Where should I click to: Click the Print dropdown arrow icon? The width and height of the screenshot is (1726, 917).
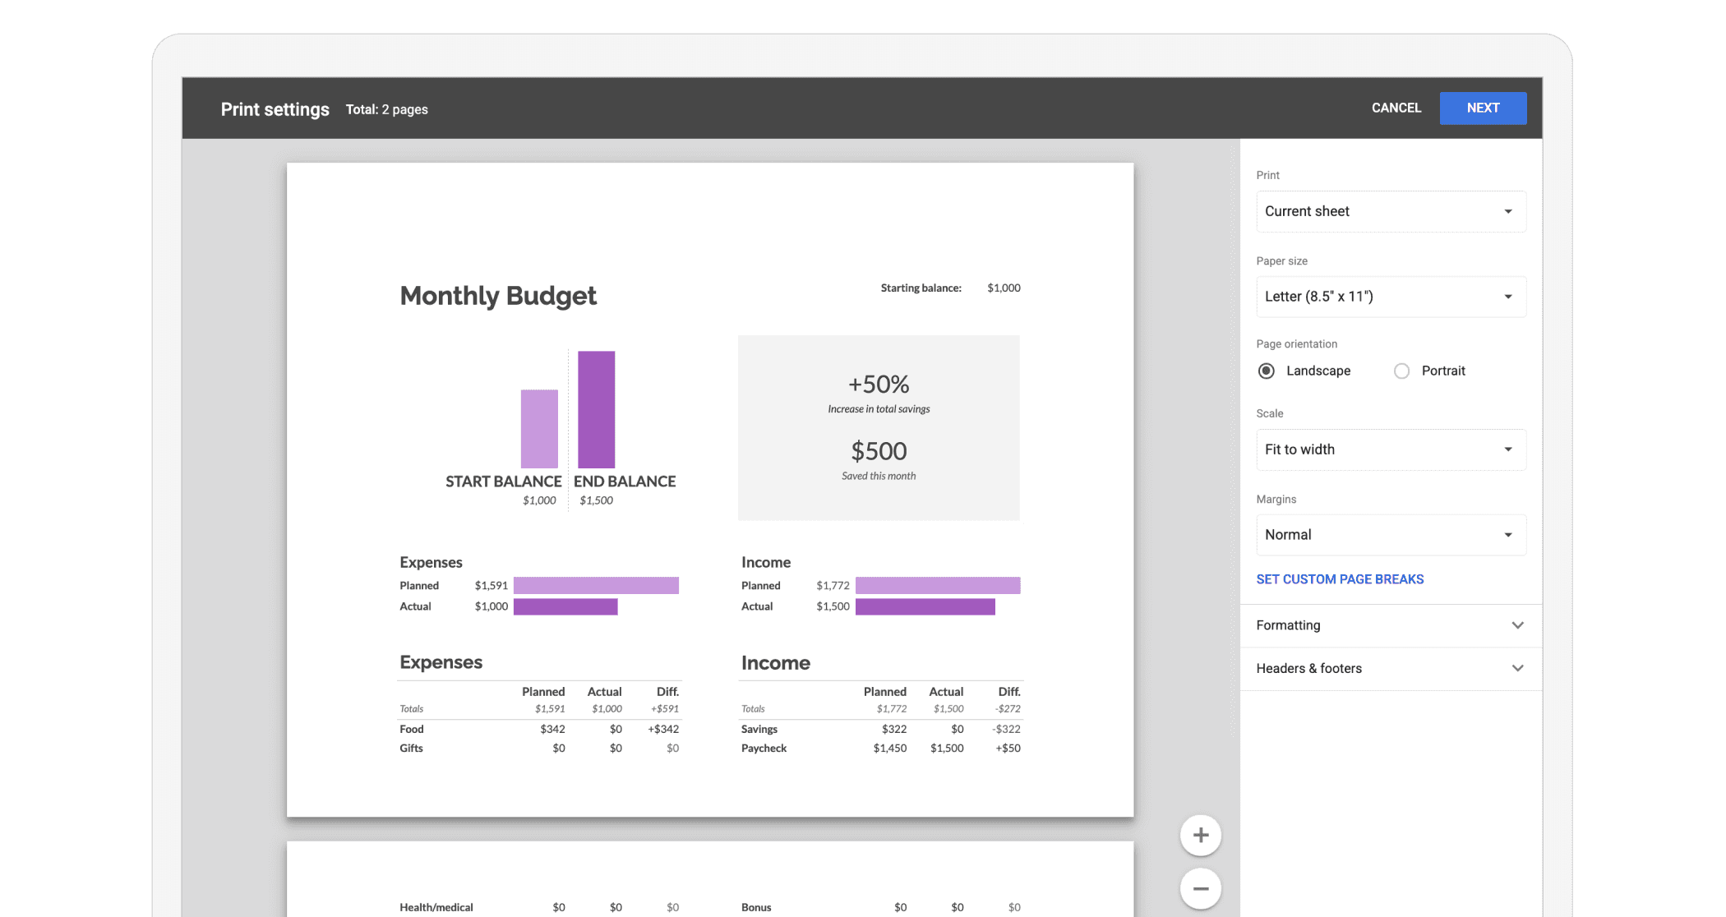pyautogui.click(x=1507, y=212)
